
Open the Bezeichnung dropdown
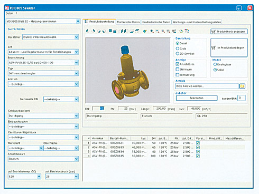click(x=76, y=63)
